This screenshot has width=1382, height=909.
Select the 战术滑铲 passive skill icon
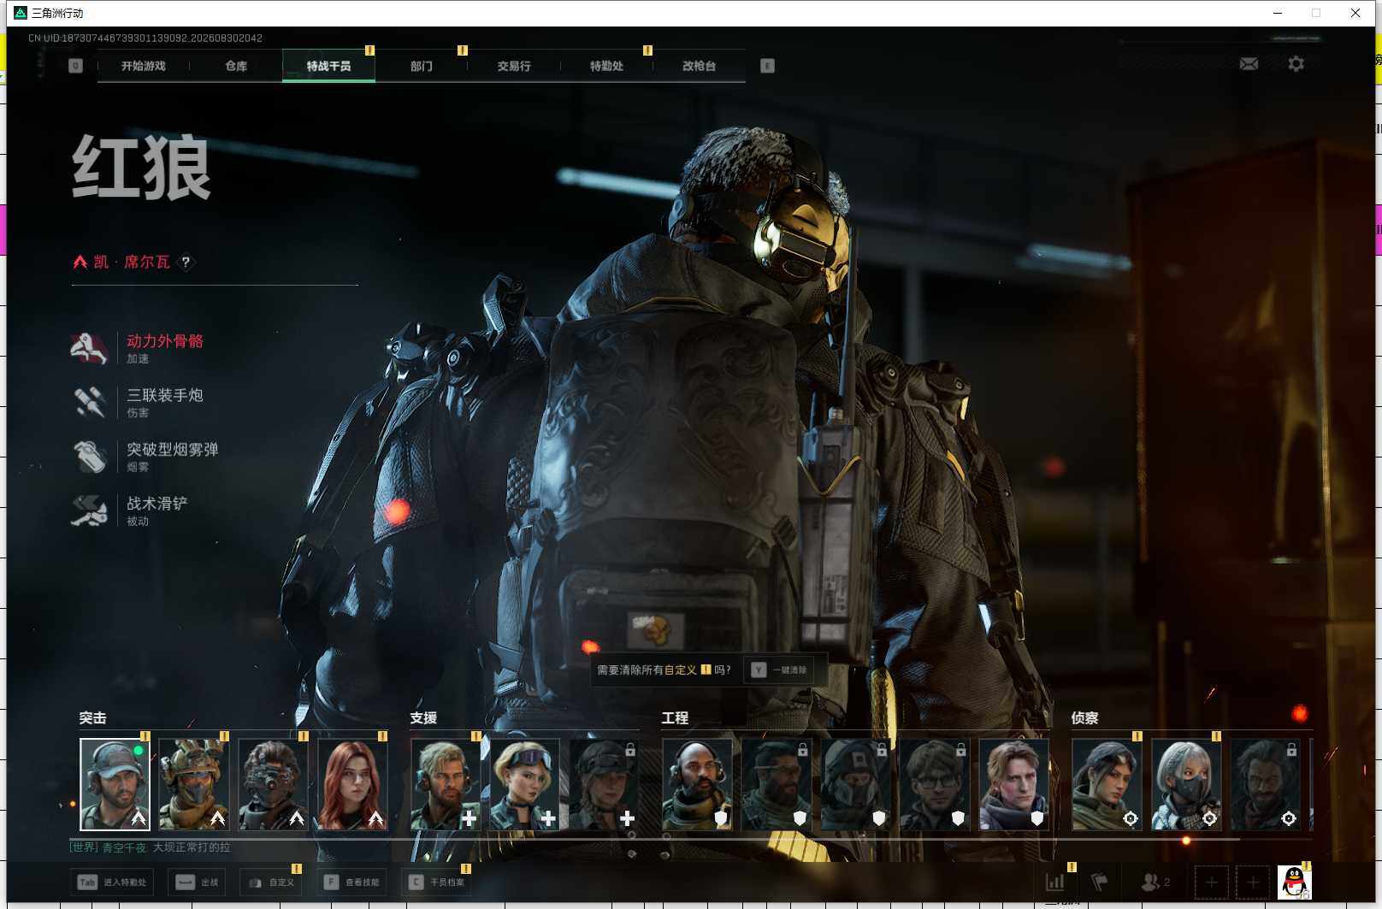(x=89, y=510)
